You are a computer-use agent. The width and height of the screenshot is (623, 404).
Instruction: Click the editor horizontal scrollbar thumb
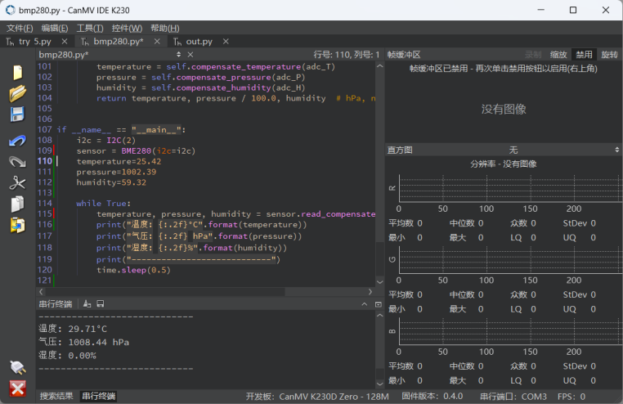(165, 292)
